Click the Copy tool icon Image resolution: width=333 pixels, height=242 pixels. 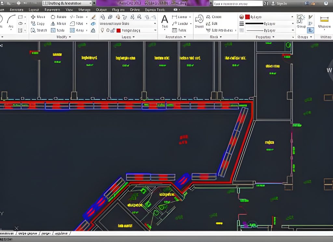pyautogui.click(x=33, y=23)
